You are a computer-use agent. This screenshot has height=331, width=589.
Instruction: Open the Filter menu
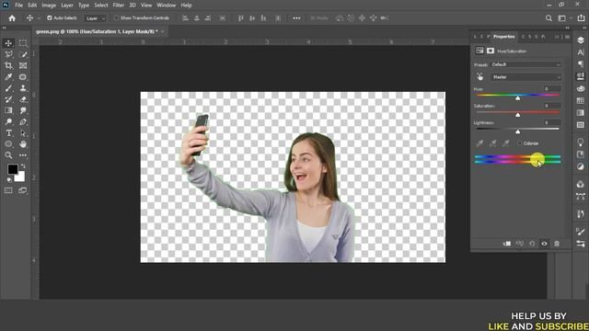click(119, 6)
